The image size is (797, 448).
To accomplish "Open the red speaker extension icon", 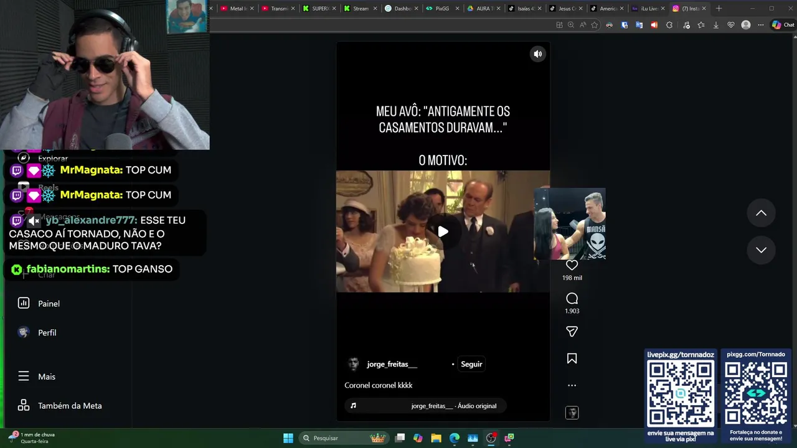I will coord(654,25).
